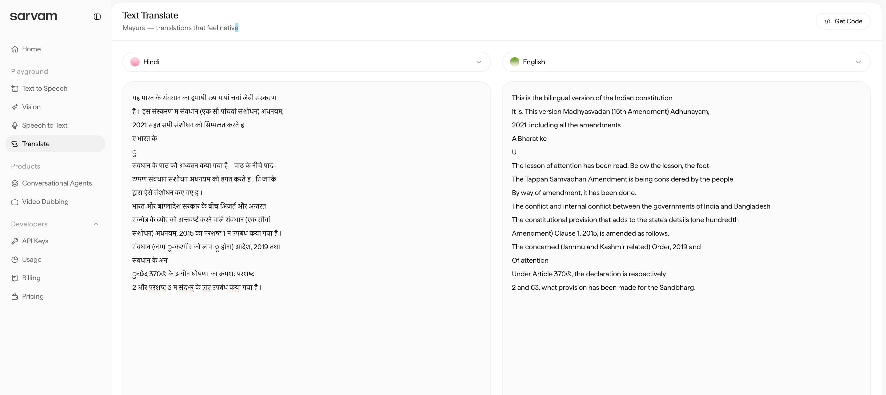Click inside the Hindi source text box
Screen dimensions: 886x395
pyautogui.click(x=306, y=330)
